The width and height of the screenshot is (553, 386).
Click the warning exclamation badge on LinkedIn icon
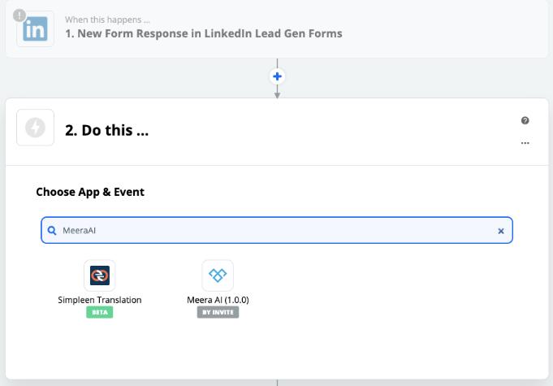[x=19, y=15]
